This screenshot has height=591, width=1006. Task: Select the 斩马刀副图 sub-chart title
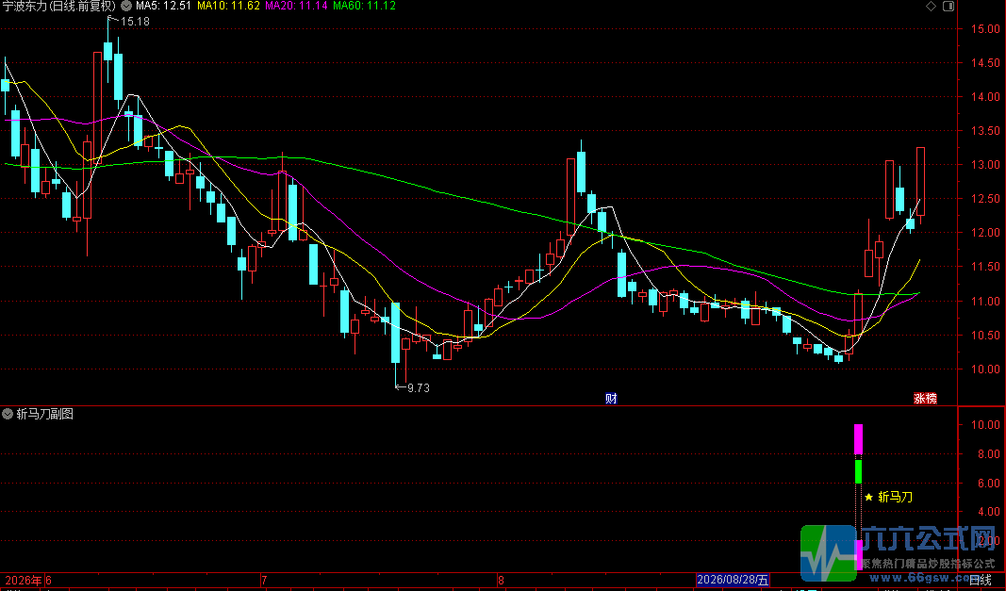point(45,414)
